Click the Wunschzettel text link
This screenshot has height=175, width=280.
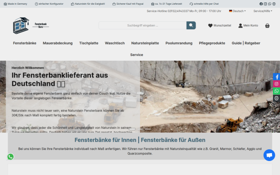222,26
